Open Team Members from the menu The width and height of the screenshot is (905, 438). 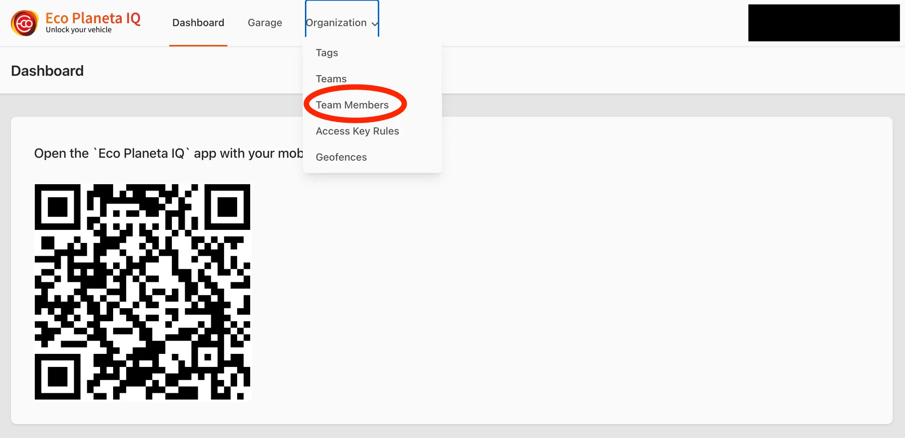coord(352,105)
